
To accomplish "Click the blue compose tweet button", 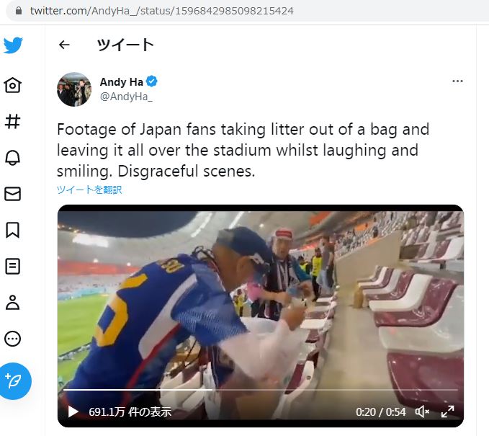I will (x=16, y=381).
